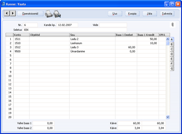This screenshot has width=182, height=134.
Task: Click the app icon in the title bar
Action: pyautogui.click(x=3, y=4)
